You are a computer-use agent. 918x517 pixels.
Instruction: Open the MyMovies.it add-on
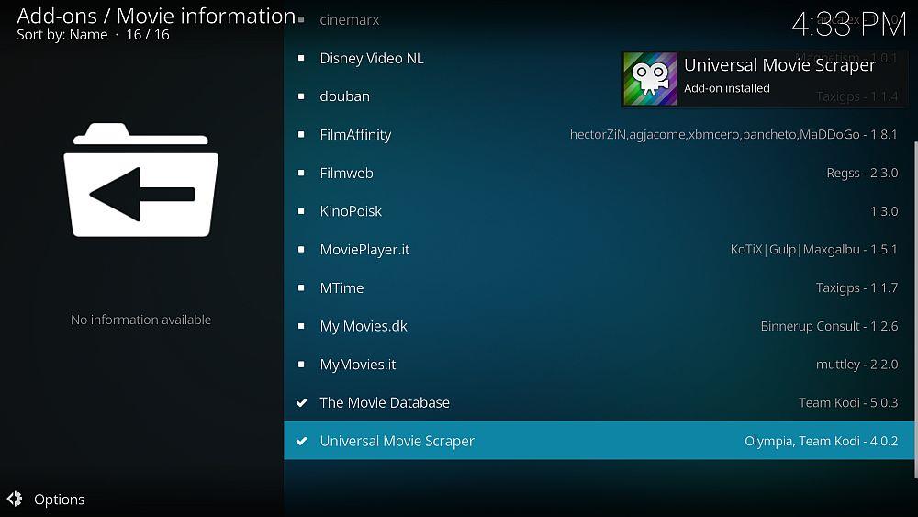(357, 365)
